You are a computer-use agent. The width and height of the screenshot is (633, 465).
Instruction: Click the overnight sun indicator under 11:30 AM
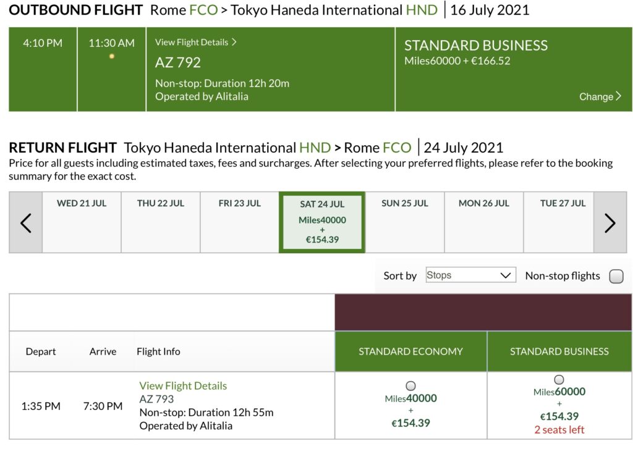[x=112, y=56]
